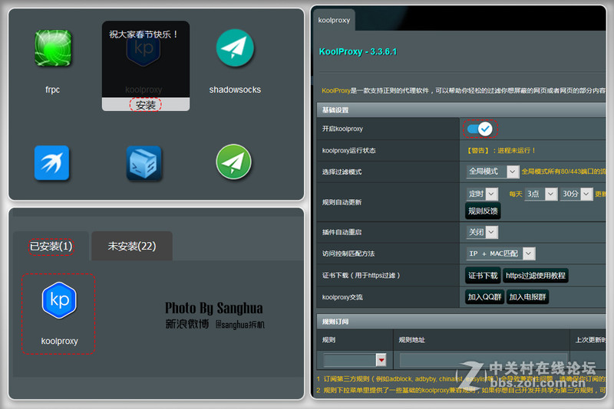Click the 加入电报群 button

click(x=527, y=297)
